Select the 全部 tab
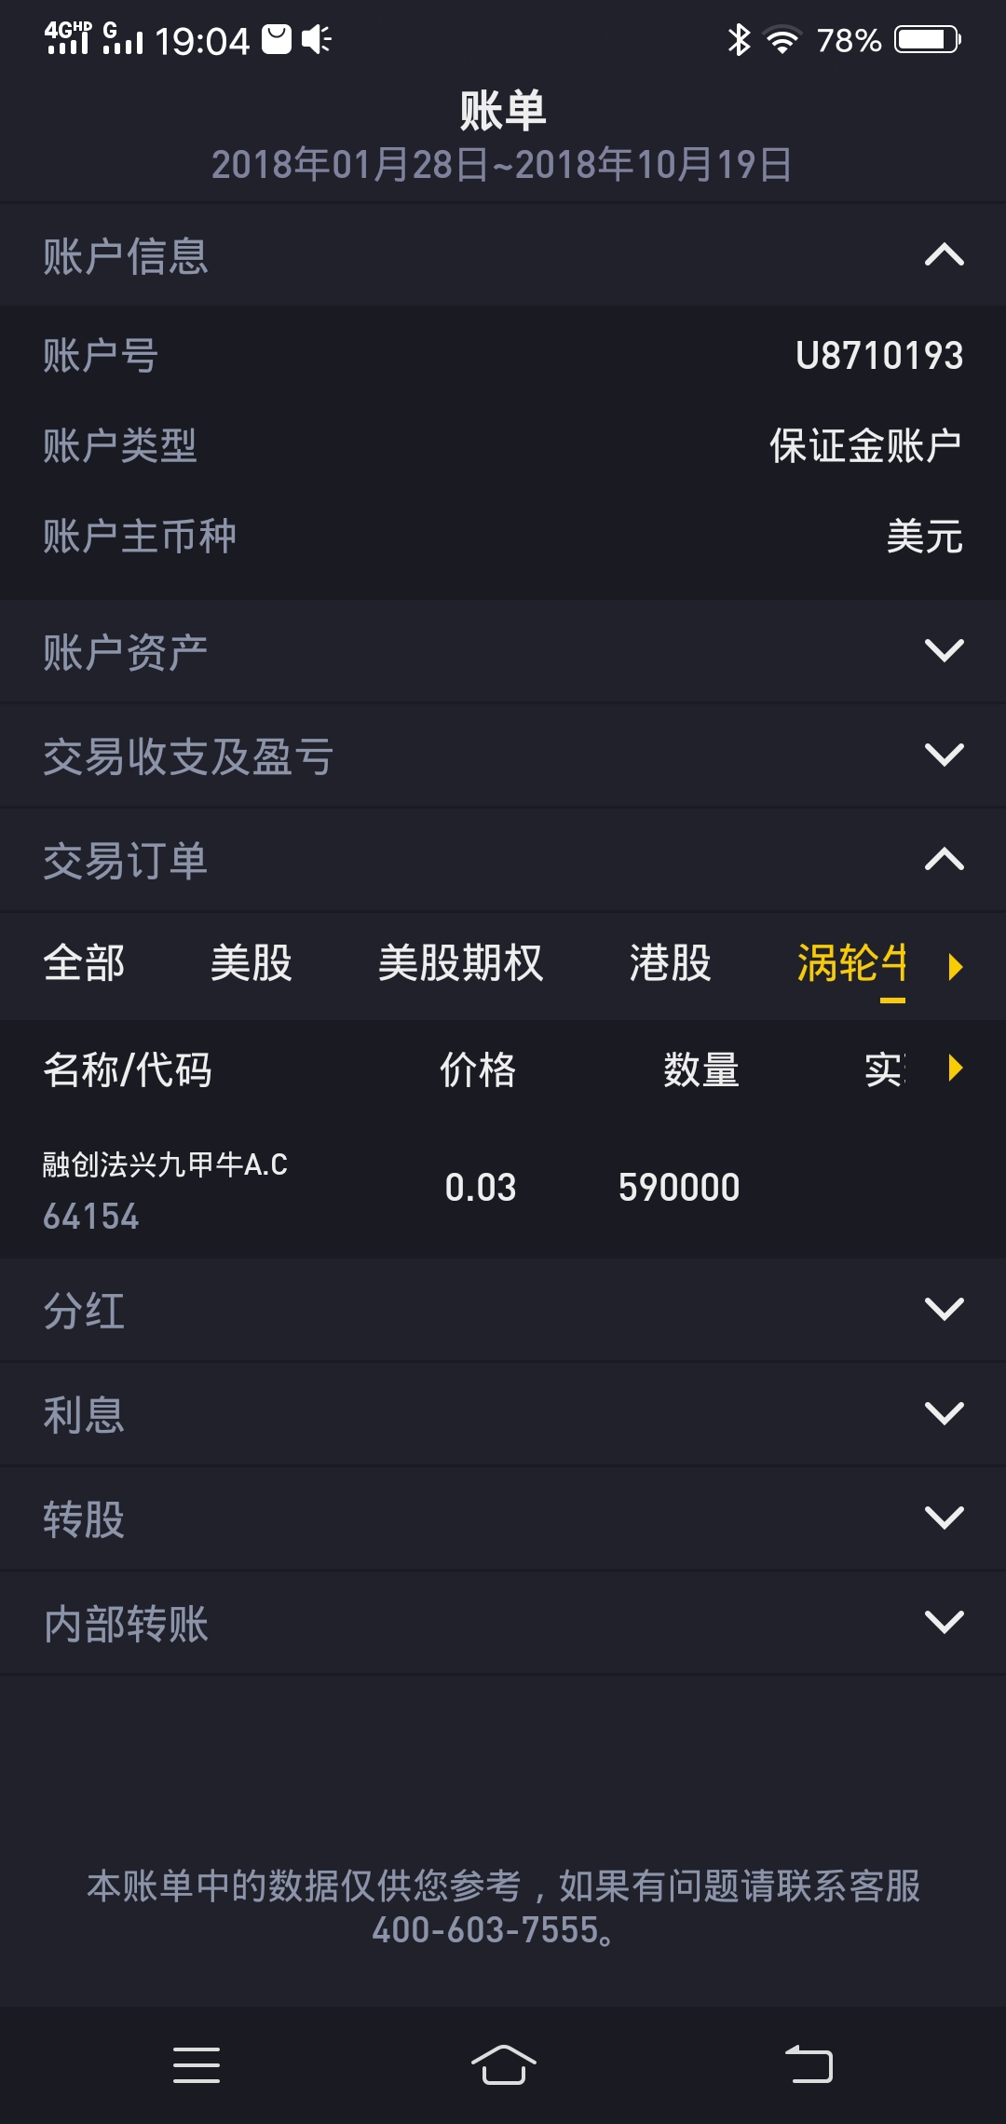1006x2124 pixels. pos(84,963)
